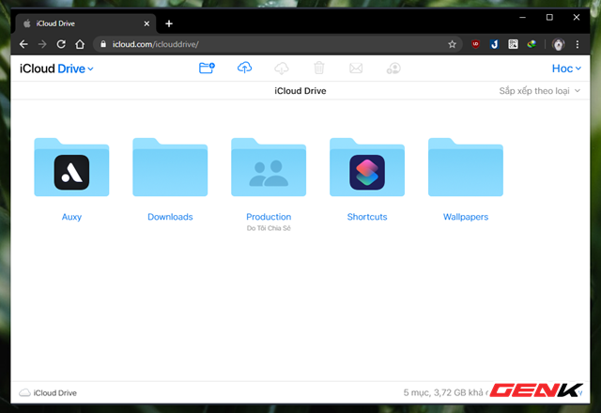Open the browser profile avatar
Image resolution: width=601 pixels, height=413 pixels.
click(x=559, y=44)
